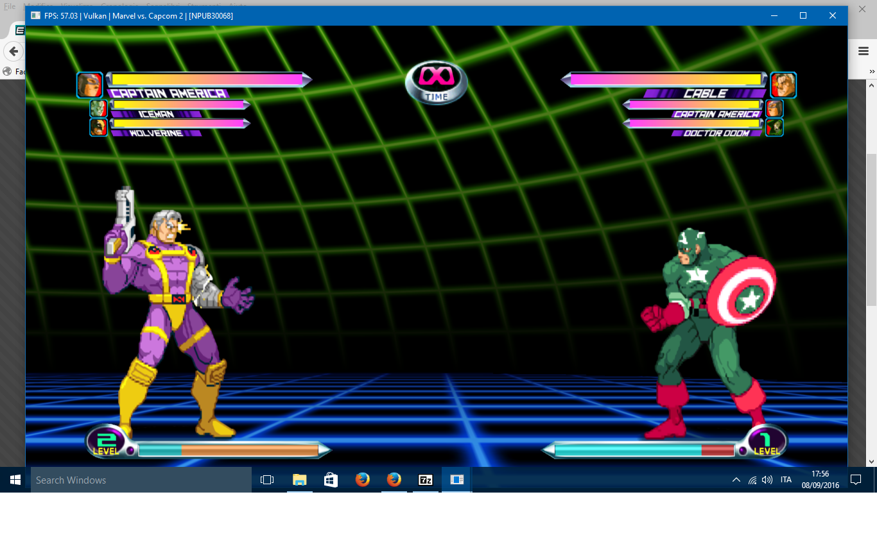Click the Firefox scrollbar up arrow
Viewport: 877px width, 549px height.
click(x=871, y=84)
